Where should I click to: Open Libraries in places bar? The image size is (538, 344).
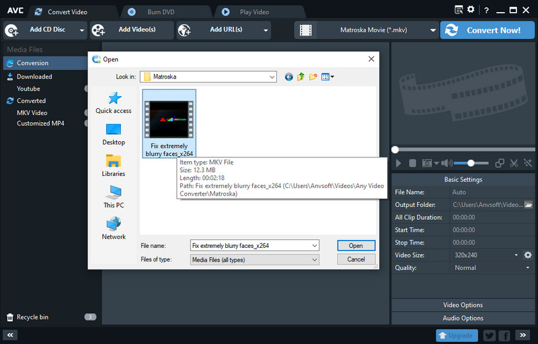(114, 166)
